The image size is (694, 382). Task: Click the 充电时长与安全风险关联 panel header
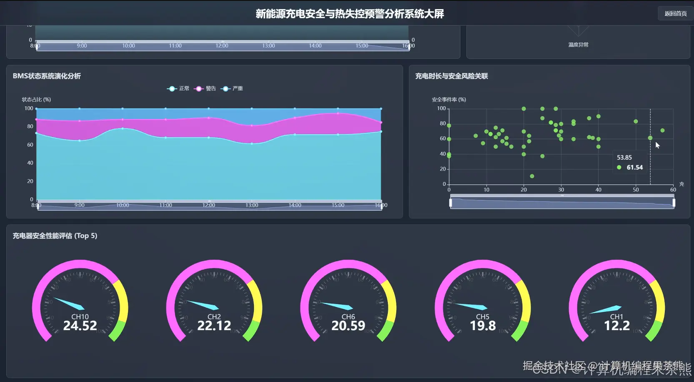click(x=451, y=76)
